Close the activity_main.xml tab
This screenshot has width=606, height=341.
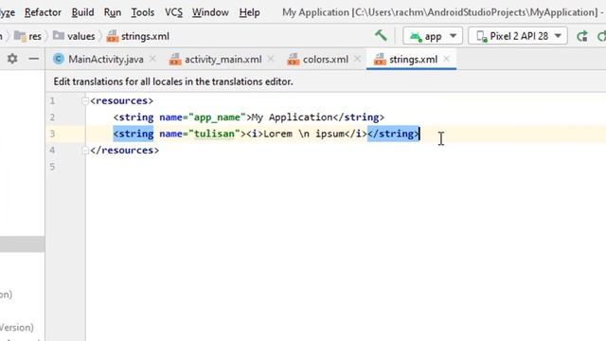pyautogui.click(x=271, y=59)
